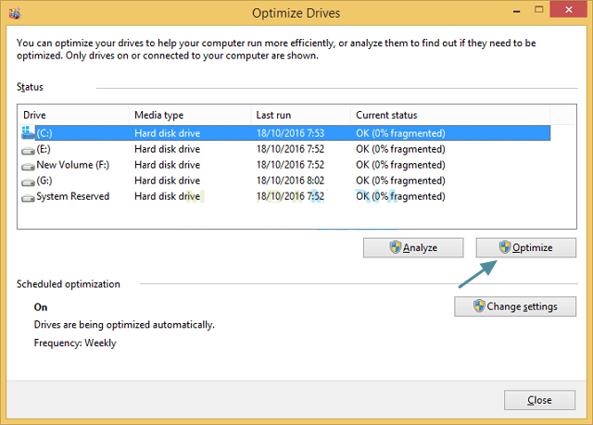Click the System Reserved drive icon
The width and height of the screenshot is (593, 425).
(28, 198)
